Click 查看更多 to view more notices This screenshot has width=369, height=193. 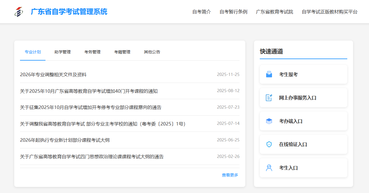pos(230,175)
